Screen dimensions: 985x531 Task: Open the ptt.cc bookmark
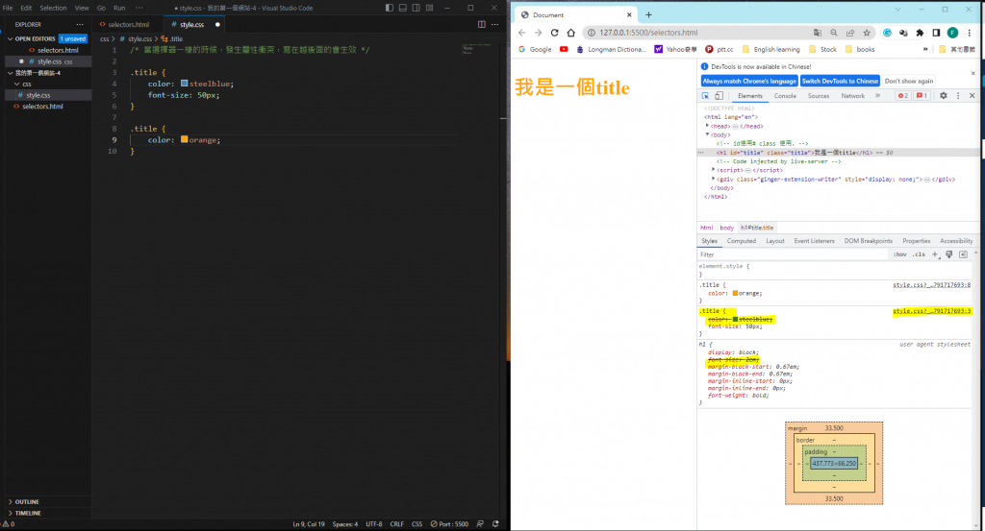pos(719,49)
